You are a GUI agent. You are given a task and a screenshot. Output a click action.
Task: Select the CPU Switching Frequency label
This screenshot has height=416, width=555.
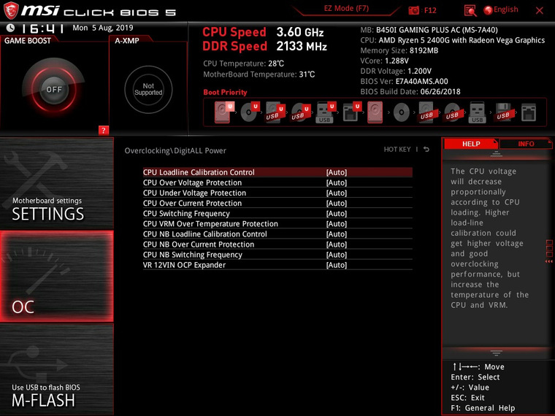click(x=186, y=213)
